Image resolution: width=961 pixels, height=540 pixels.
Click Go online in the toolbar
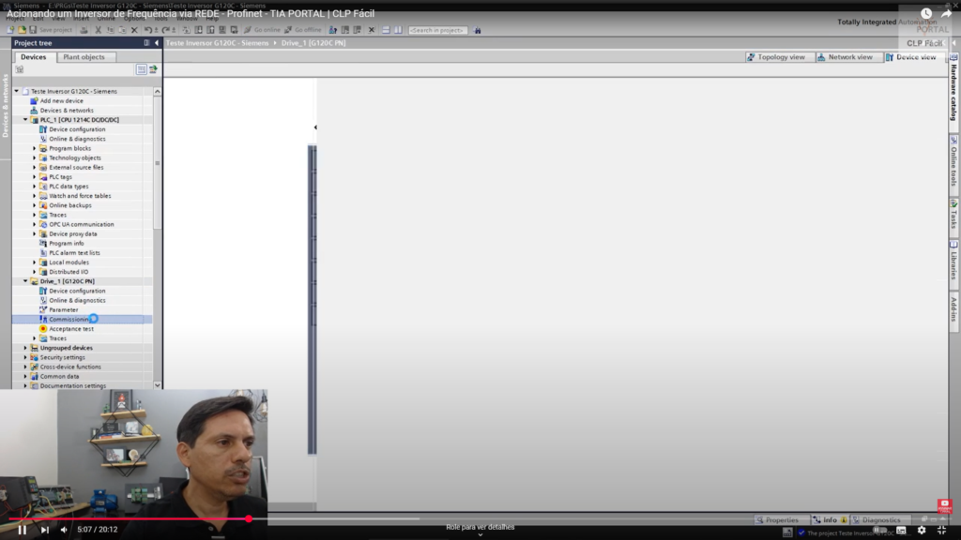(x=263, y=30)
